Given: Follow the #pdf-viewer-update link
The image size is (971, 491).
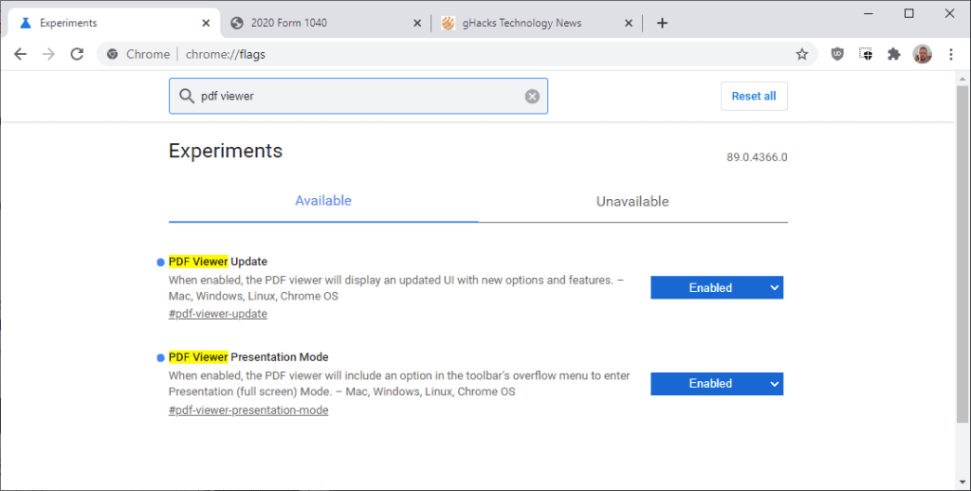Looking at the screenshot, I should click(218, 314).
